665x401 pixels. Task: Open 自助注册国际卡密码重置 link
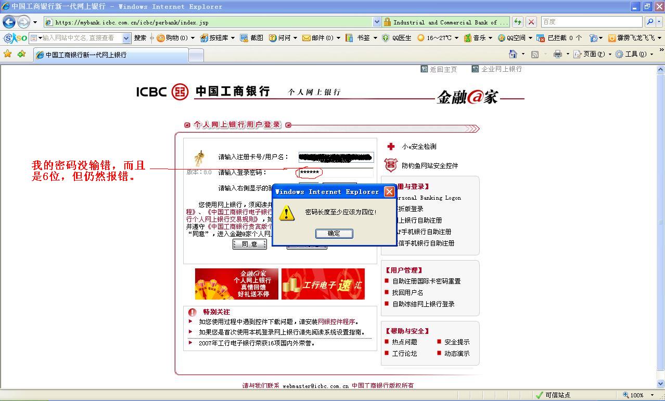point(427,281)
